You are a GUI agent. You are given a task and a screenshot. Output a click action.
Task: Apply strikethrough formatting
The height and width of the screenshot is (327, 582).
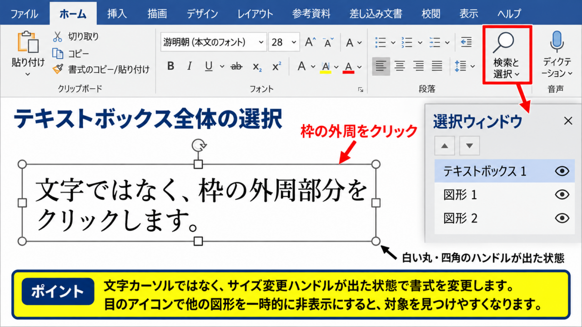(236, 67)
